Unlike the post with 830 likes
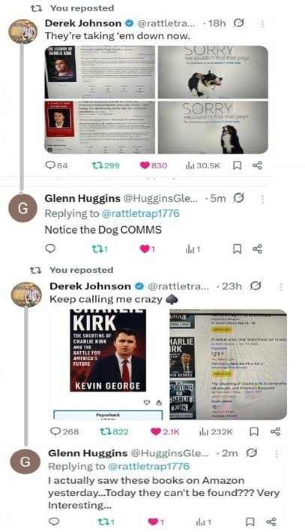 click(x=154, y=165)
